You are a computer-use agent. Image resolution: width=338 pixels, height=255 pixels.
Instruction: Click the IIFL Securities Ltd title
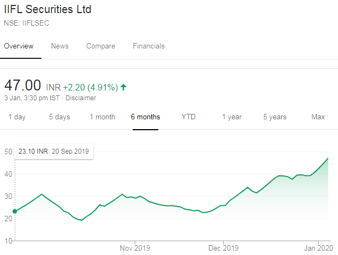[x=48, y=10]
